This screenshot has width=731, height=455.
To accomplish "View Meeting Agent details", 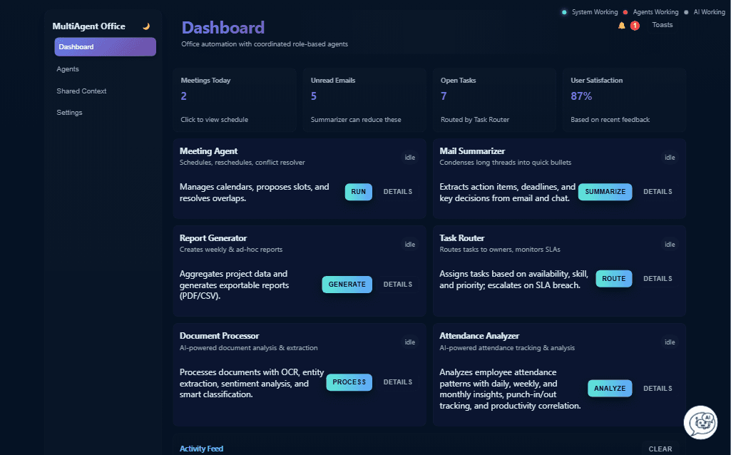I will (398, 192).
